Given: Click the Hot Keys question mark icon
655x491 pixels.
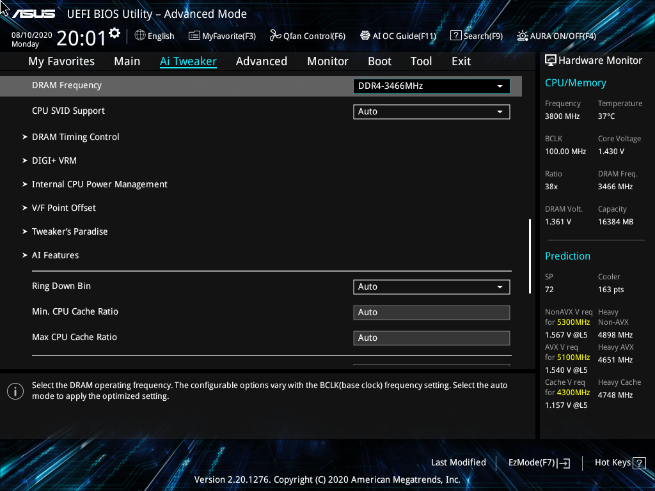Looking at the screenshot, I should coord(639,463).
